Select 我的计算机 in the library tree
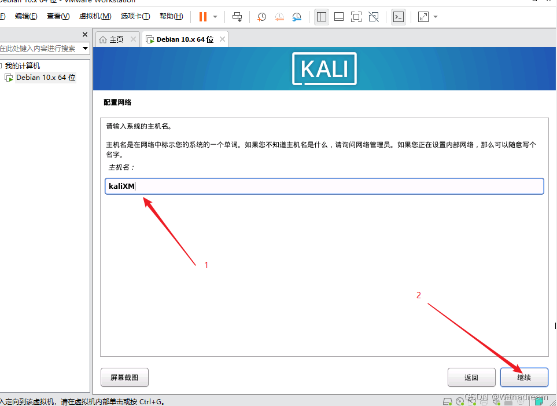 tap(23, 66)
